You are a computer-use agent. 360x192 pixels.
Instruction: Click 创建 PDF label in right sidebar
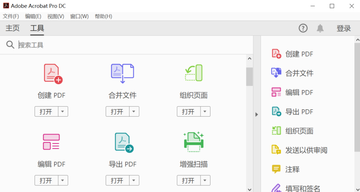pyautogui.click(x=299, y=54)
